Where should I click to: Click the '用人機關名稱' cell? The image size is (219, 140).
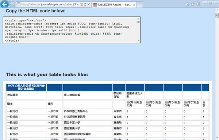(x=88, y=95)
